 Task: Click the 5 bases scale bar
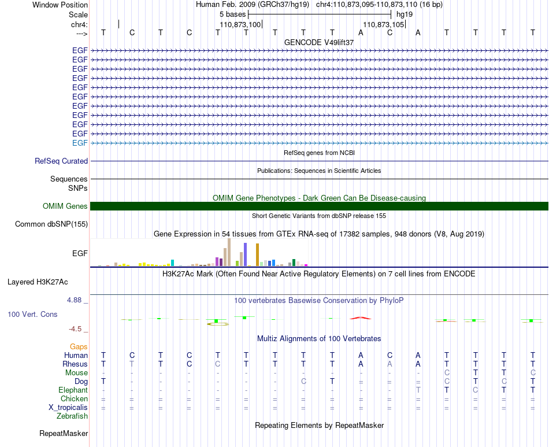tap(320, 14)
